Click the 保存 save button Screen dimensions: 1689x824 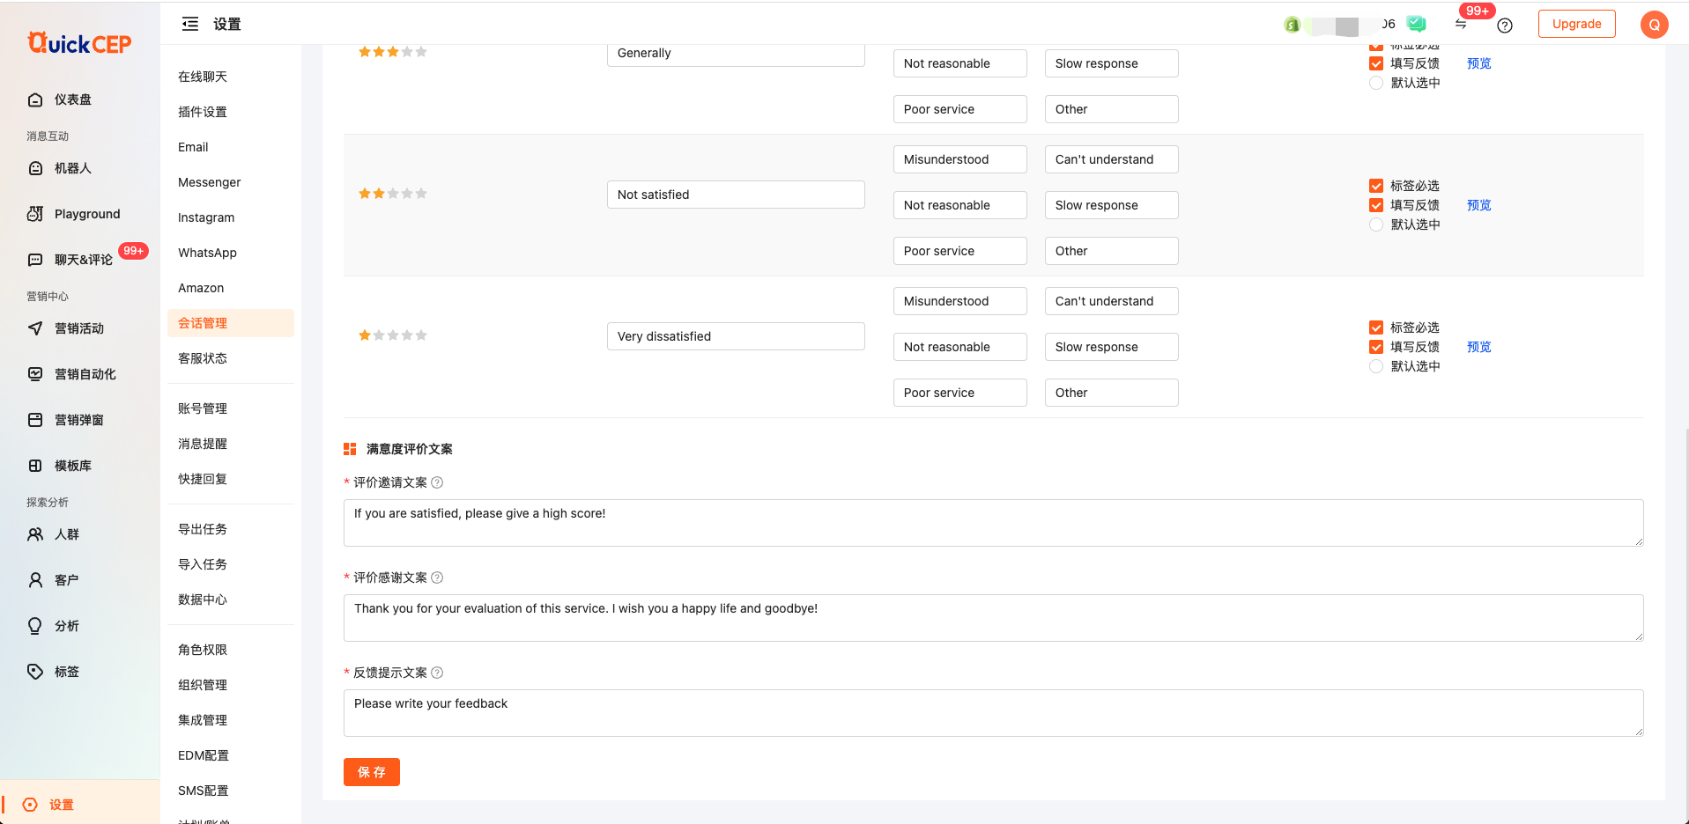click(x=371, y=772)
